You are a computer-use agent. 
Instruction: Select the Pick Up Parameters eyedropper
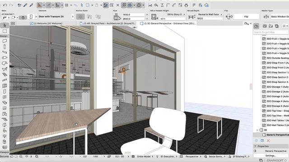click(25, 5)
